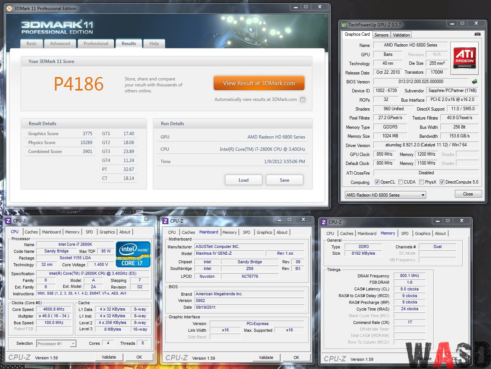
Task: Close the CPU-Z Memory window
Action: pos(462,220)
